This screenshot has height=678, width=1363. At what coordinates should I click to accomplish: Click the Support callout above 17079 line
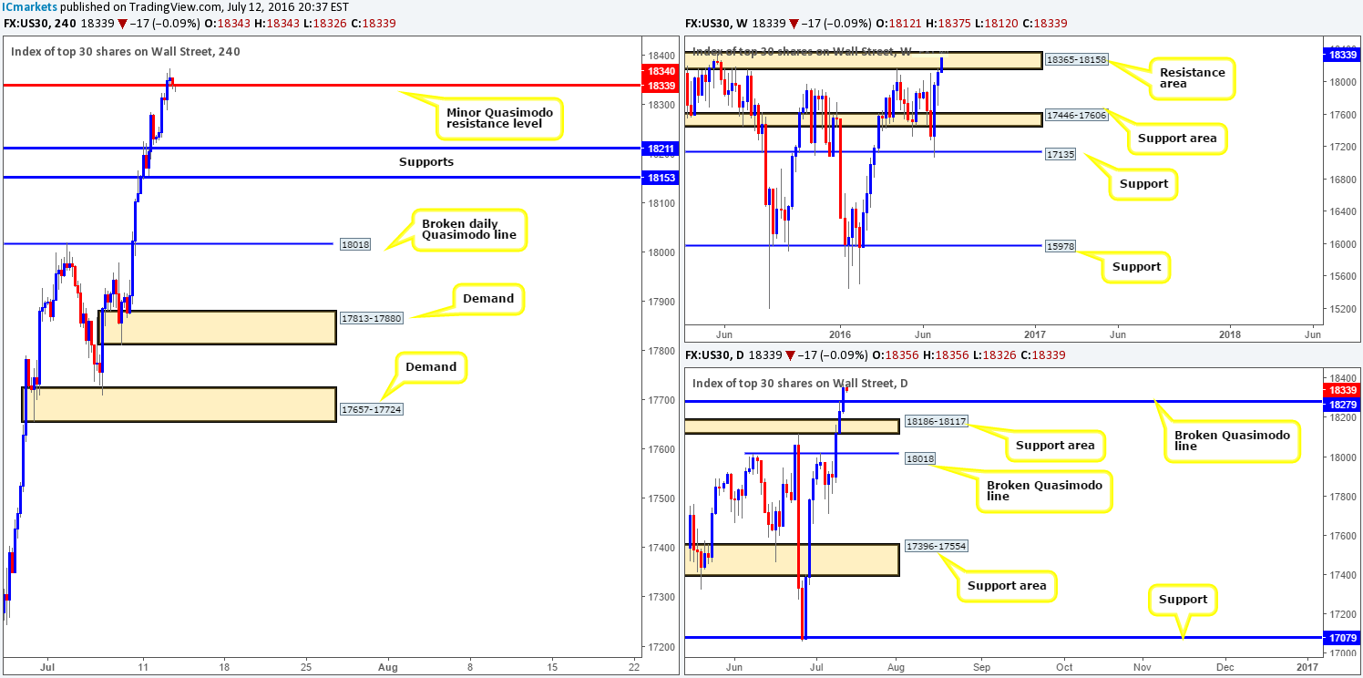[x=1183, y=600]
